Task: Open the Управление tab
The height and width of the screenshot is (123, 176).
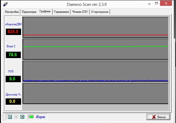Action: coord(61,12)
